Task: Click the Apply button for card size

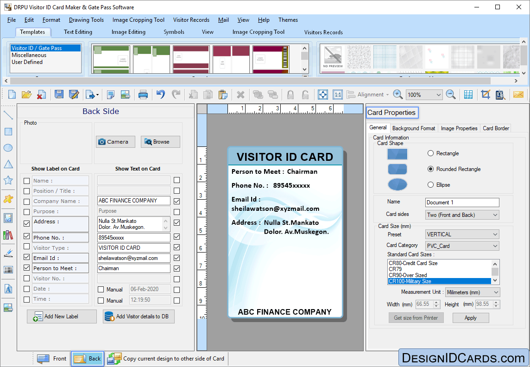Action: point(471,318)
